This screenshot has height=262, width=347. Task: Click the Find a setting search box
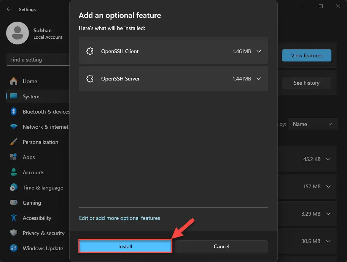tap(37, 60)
